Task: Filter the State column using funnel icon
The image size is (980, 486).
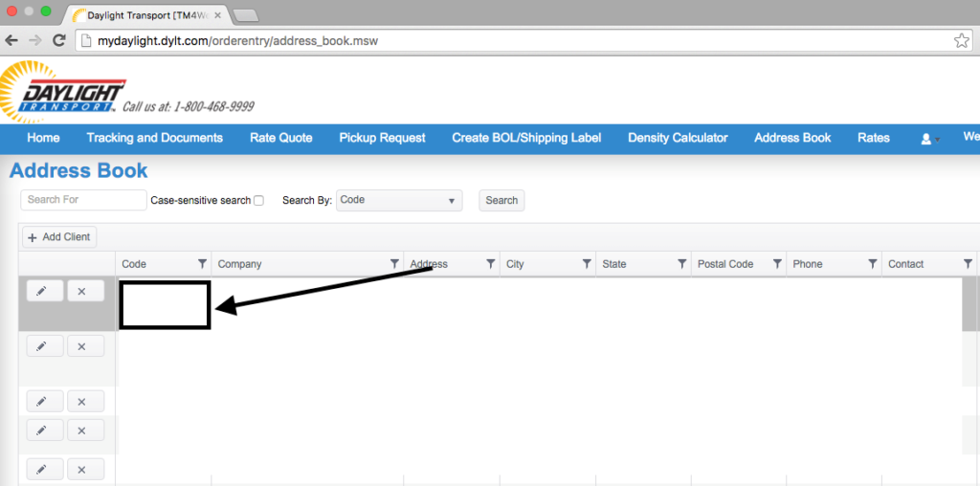Action: point(681,264)
